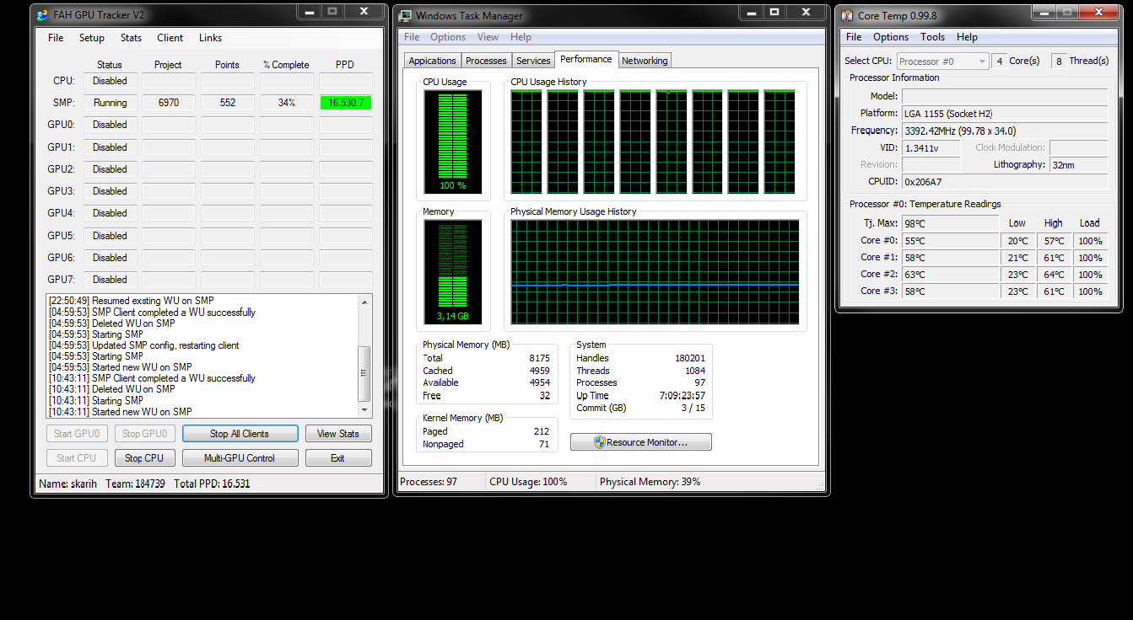Click the Stop CPU button

tap(144, 458)
